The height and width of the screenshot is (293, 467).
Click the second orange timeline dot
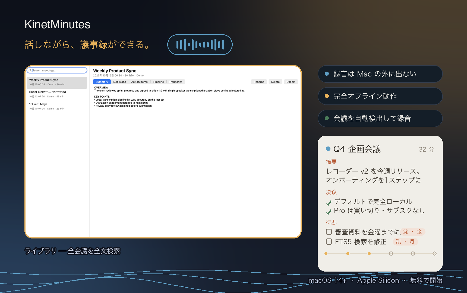pyautogui.click(x=348, y=253)
